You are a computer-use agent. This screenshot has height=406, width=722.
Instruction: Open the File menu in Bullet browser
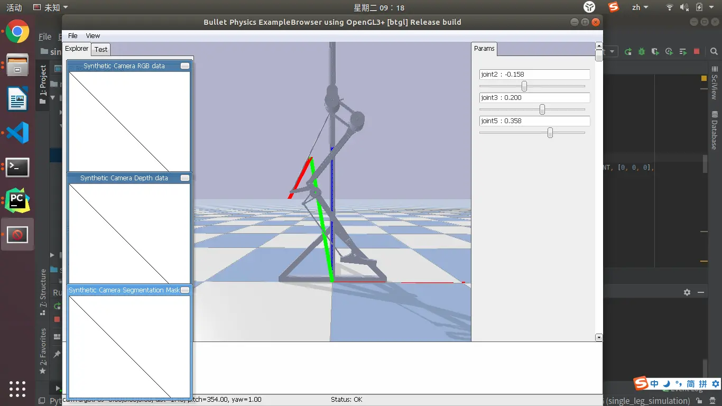click(x=73, y=35)
